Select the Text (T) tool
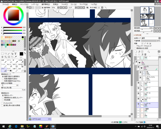 pyautogui.click(x=16, y=54)
